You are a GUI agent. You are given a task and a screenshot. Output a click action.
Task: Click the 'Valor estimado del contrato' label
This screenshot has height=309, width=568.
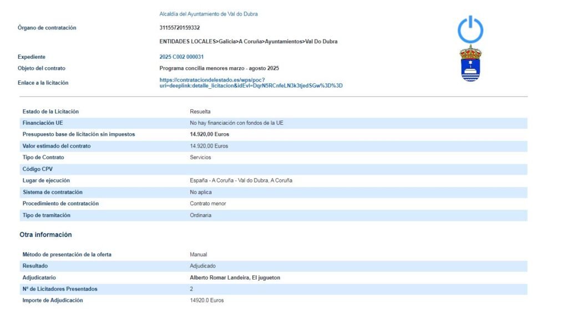point(57,146)
